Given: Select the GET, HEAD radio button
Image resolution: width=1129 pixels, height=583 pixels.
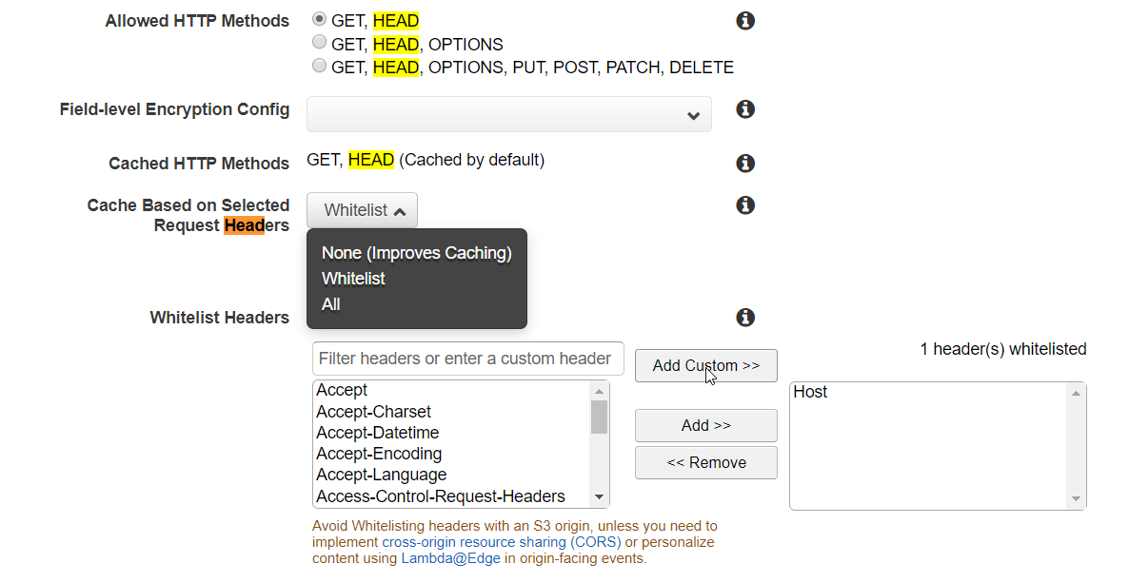Looking at the screenshot, I should point(319,17).
